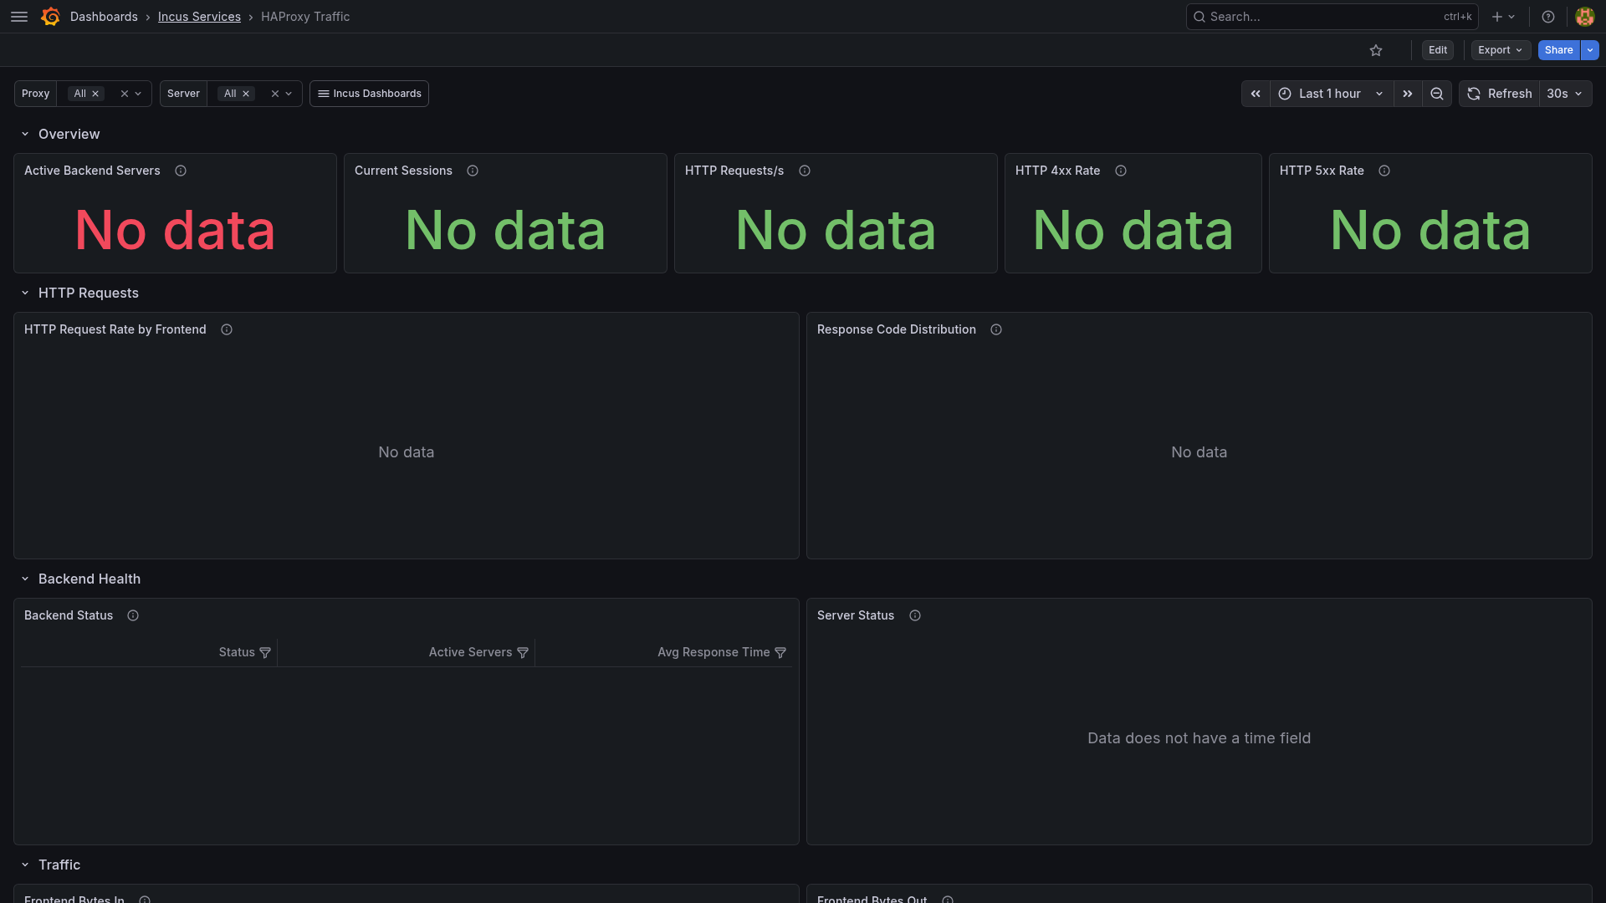Sort by Active Servers column header

(470, 652)
